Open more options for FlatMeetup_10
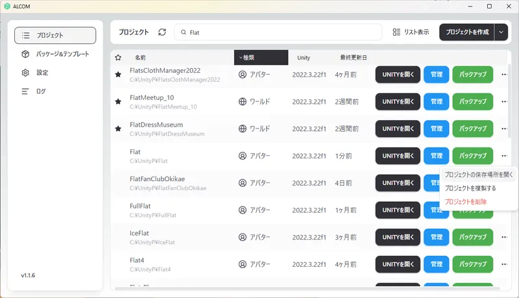519x298 pixels. point(504,102)
